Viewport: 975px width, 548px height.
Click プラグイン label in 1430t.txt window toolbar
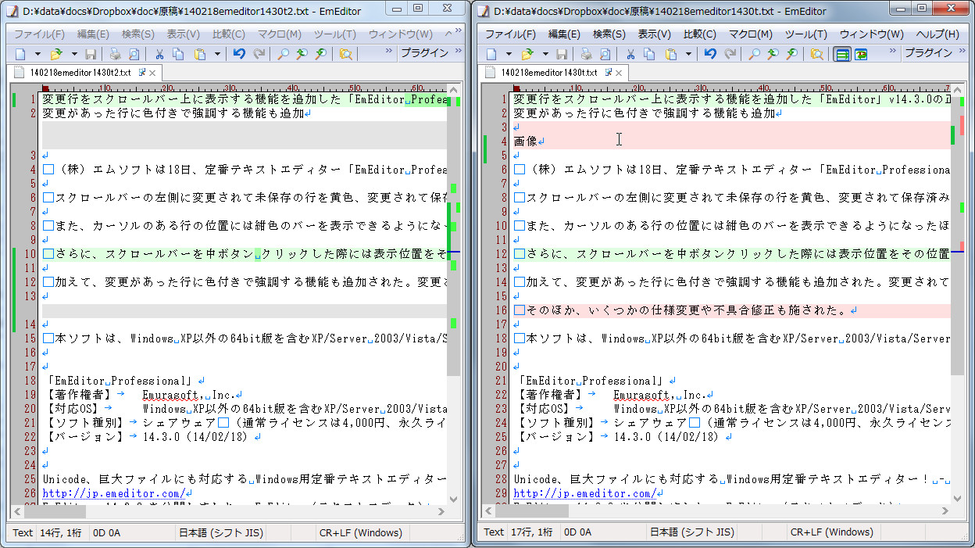tap(928, 53)
